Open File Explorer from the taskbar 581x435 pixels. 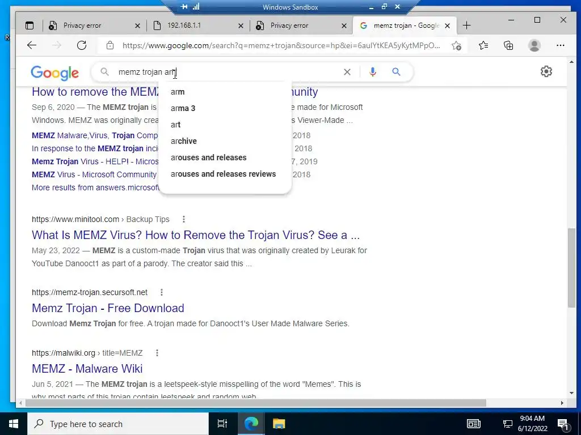coord(279,424)
